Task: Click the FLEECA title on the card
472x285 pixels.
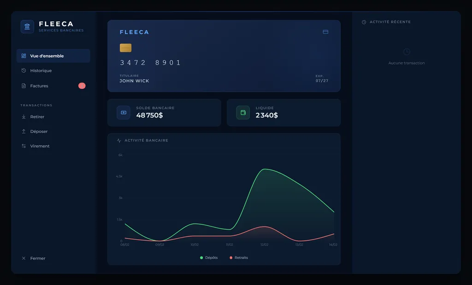Action: point(134,32)
